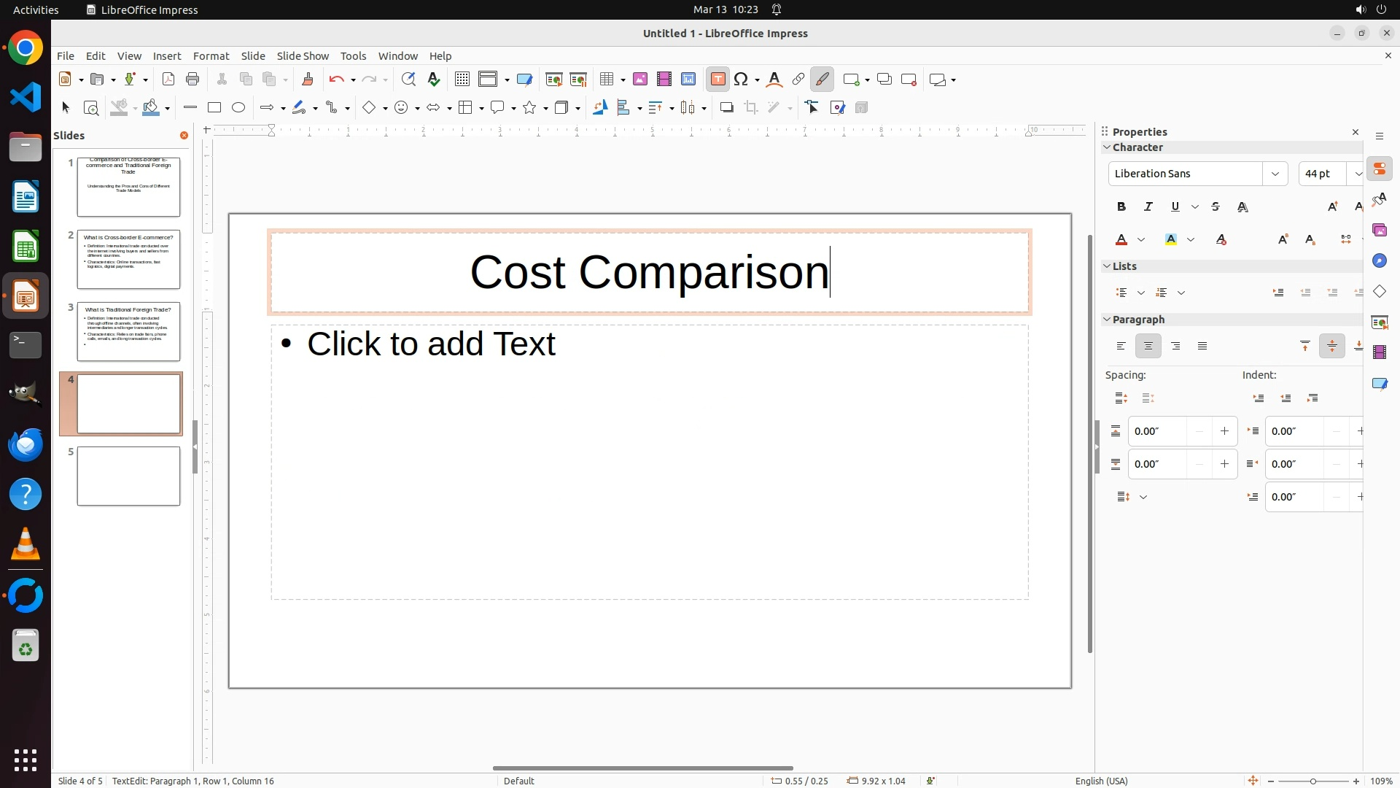Select the Rectangle shape tool
The width and height of the screenshot is (1400, 788).
pyautogui.click(x=214, y=108)
